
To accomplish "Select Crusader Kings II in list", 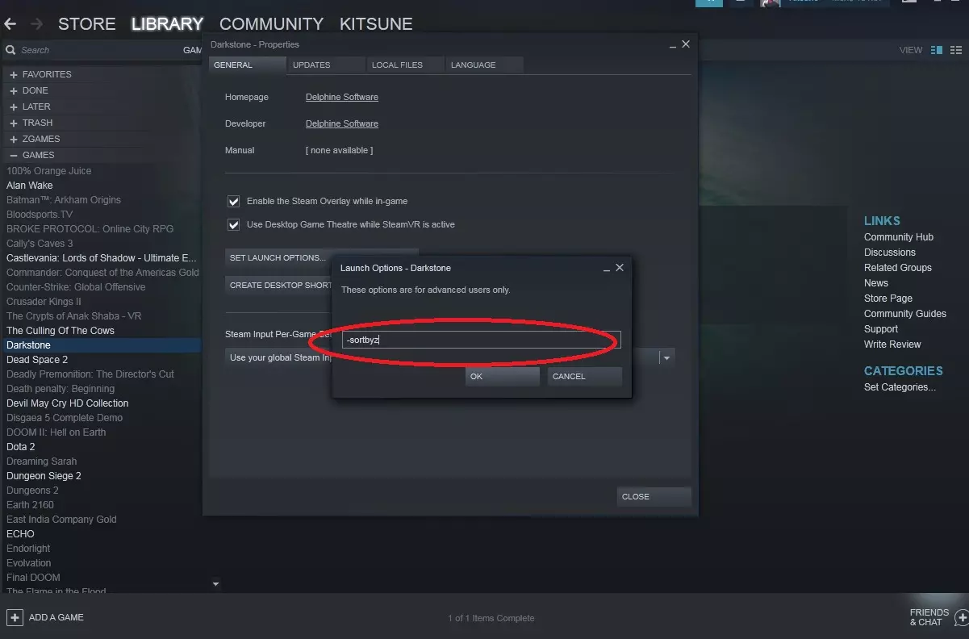I will pyautogui.click(x=44, y=302).
